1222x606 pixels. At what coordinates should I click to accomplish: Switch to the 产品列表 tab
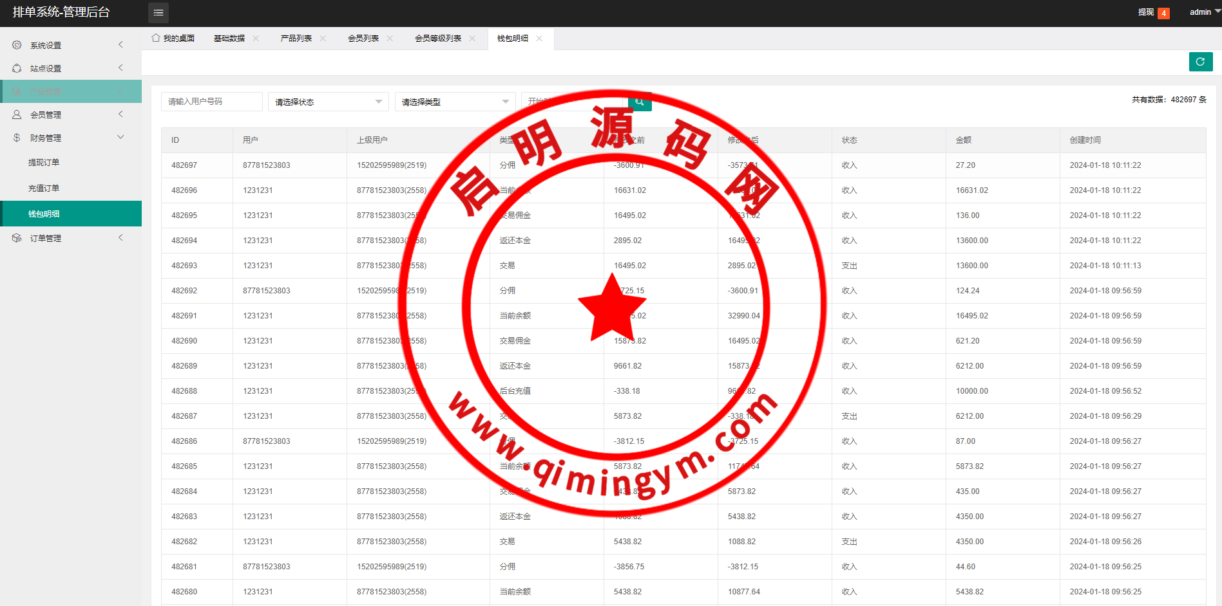pos(296,39)
